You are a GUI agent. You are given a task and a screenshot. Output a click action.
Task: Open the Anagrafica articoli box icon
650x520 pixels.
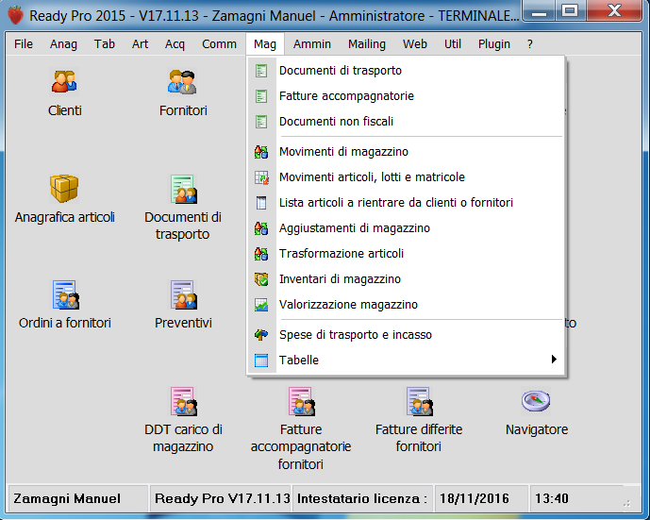64,189
